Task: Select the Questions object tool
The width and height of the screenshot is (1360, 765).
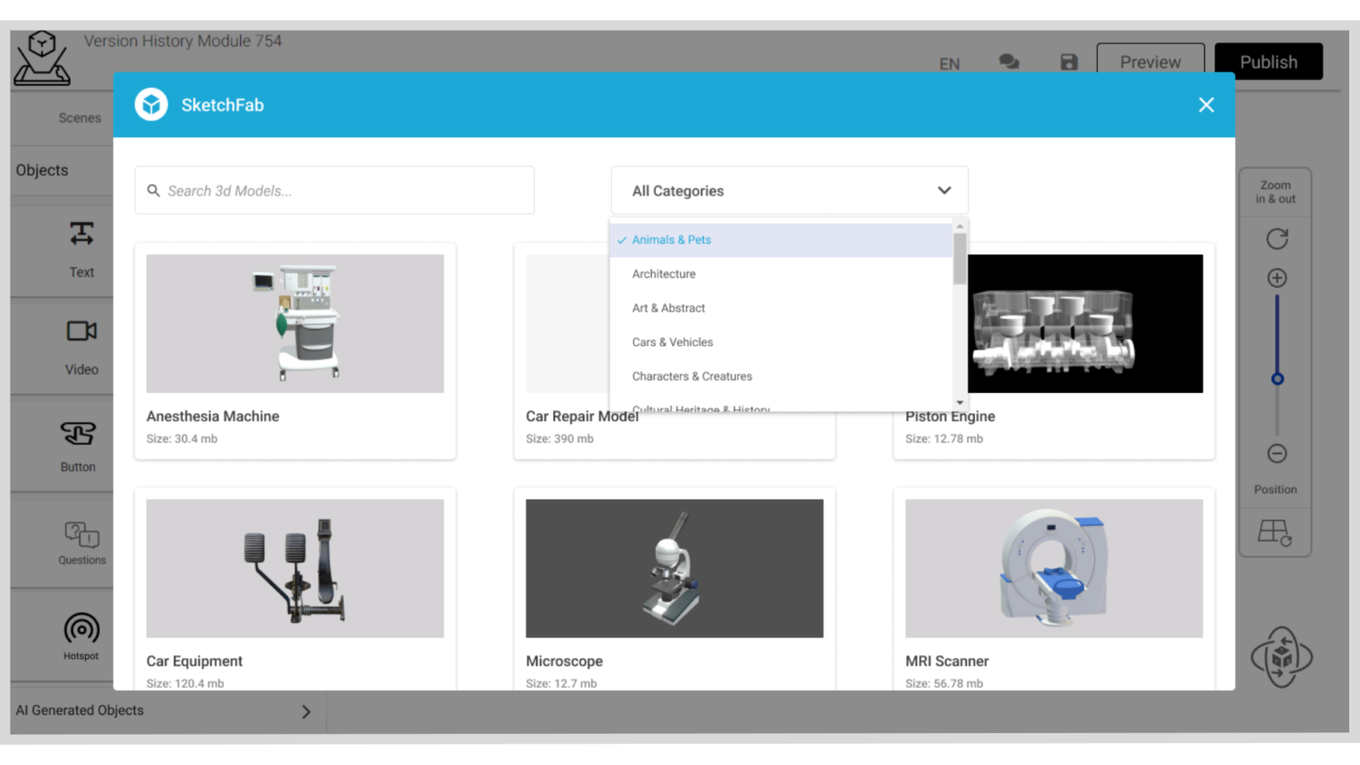Action: point(81,543)
